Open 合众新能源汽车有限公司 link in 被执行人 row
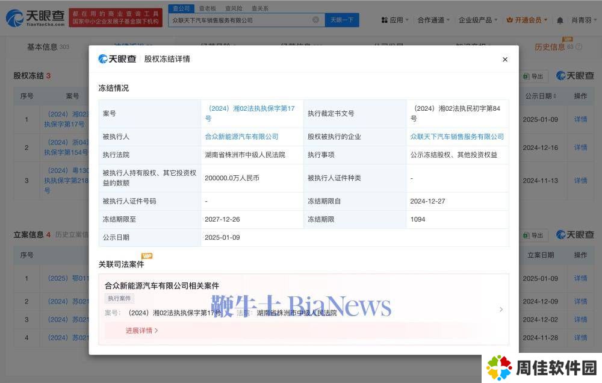Image resolution: width=602 pixels, height=383 pixels. click(241, 136)
